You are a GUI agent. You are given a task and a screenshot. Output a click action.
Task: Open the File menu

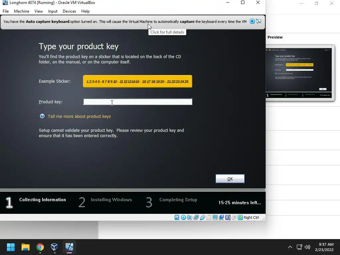6,11
